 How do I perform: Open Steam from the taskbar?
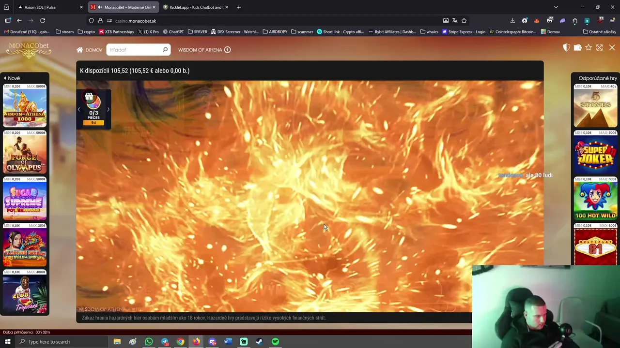260,342
